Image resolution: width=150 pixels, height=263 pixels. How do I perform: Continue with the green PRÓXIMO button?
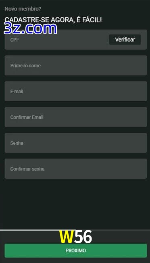[x=76, y=250]
